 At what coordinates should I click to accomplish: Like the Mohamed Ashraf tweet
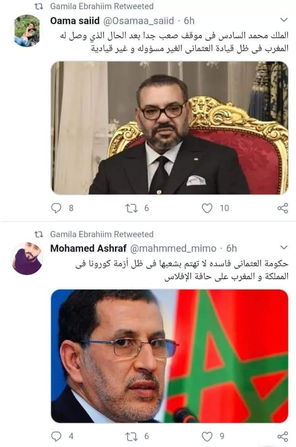pyautogui.click(x=207, y=436)
